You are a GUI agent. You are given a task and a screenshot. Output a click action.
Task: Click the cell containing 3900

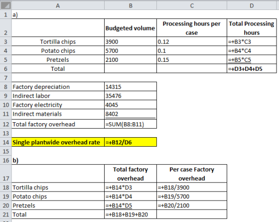[x=131, y=41]
